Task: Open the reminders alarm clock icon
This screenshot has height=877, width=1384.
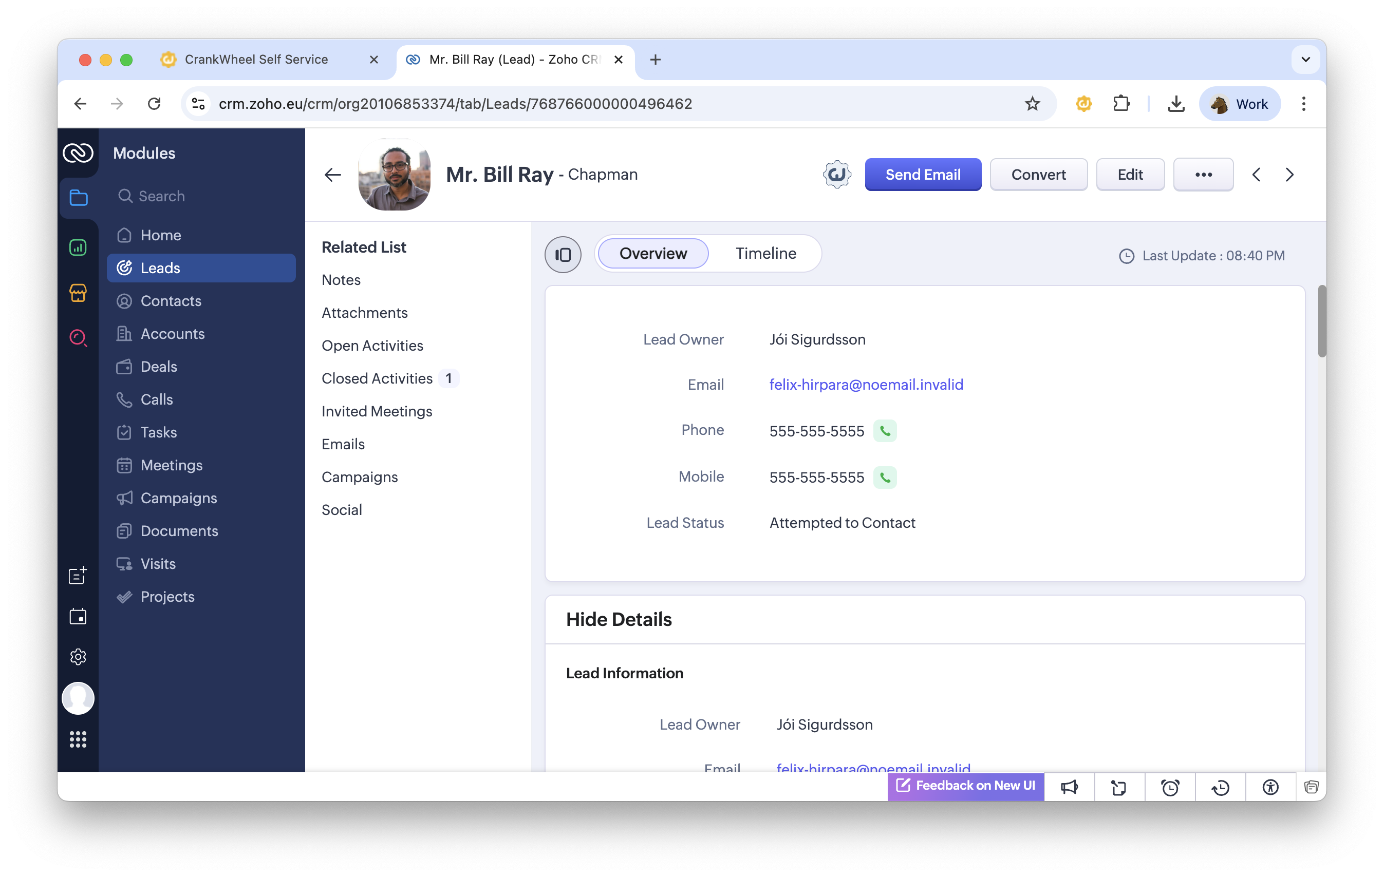Action: (x=1170, y=786)
